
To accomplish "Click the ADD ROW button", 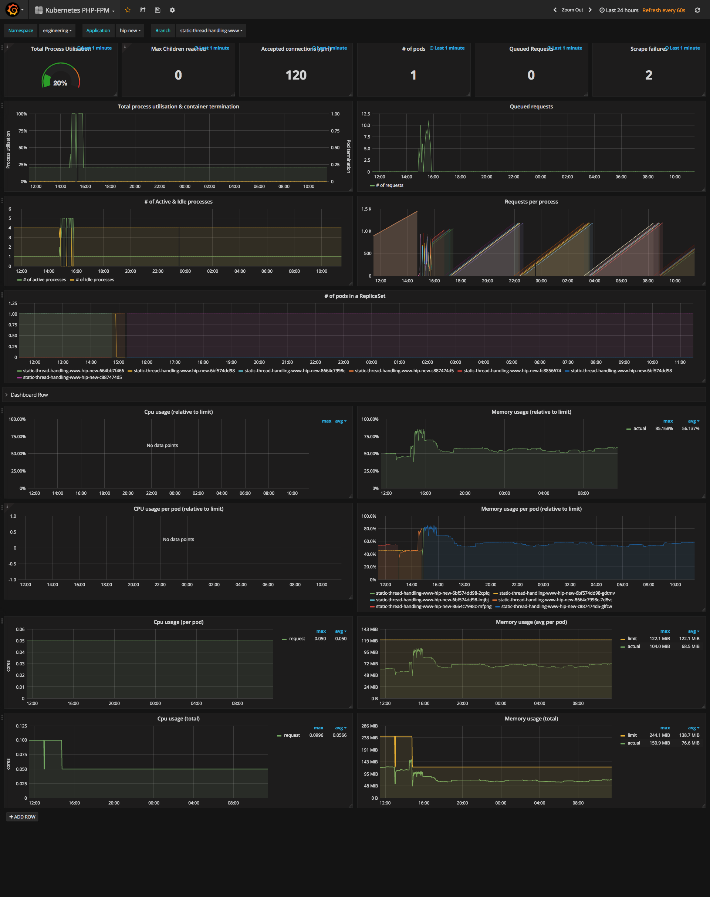I will (x=23, y=817).
